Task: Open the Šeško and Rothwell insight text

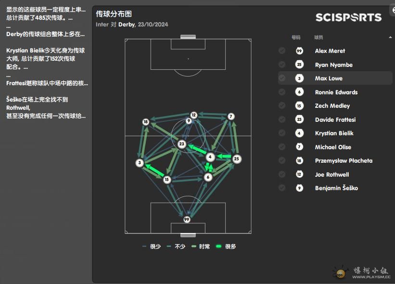Action: (x=46, y=108)
